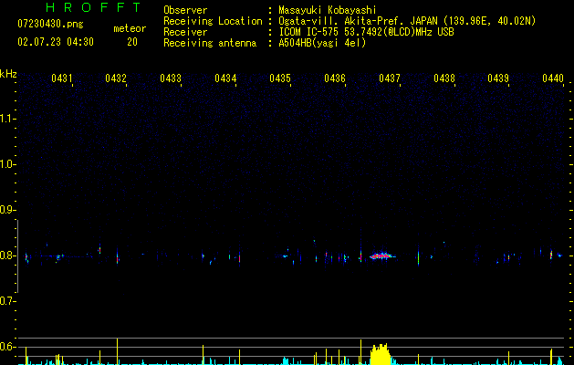This screenshot has height=365, width=574.
Task: Click the 0433 time marker
Action: [171, 78]
